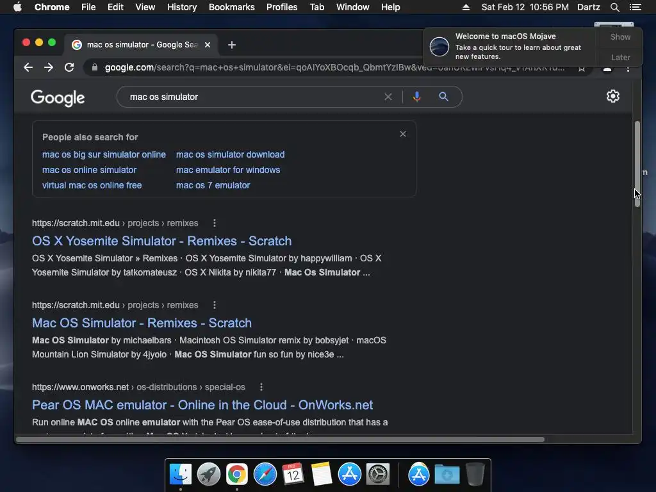Open the Edit menu
This screenshot has width=656, height=492.
(x=115, y=7)
